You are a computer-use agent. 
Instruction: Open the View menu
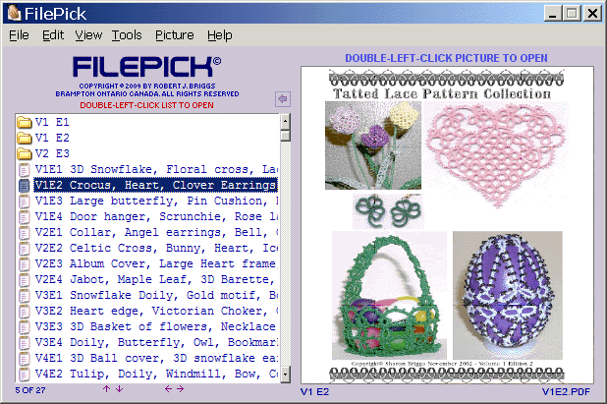[x=88, y=35]
